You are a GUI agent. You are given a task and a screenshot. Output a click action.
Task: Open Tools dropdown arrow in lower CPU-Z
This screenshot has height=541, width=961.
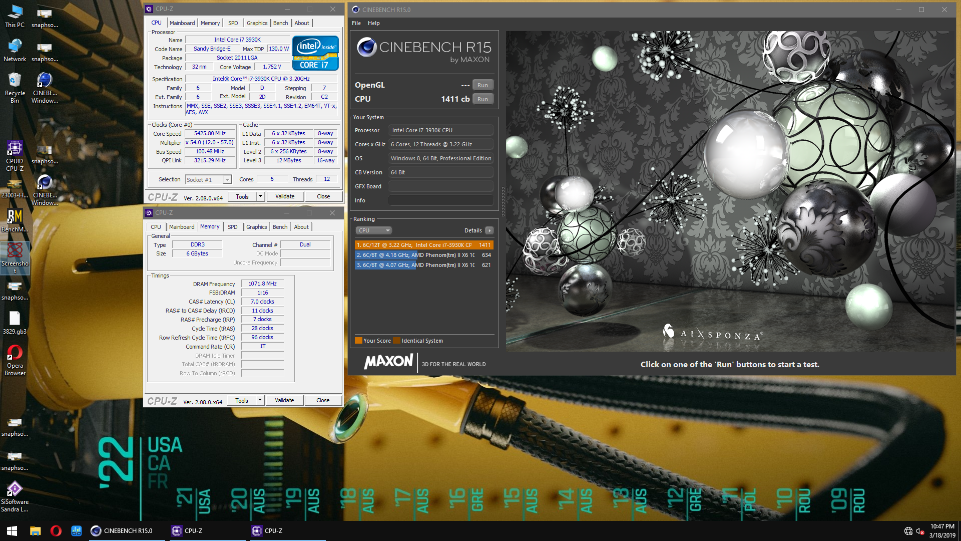[x=260, y=400]
